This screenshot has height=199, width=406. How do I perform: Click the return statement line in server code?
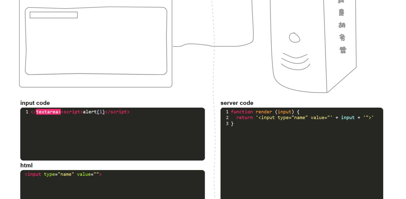[x=305, y=118]
